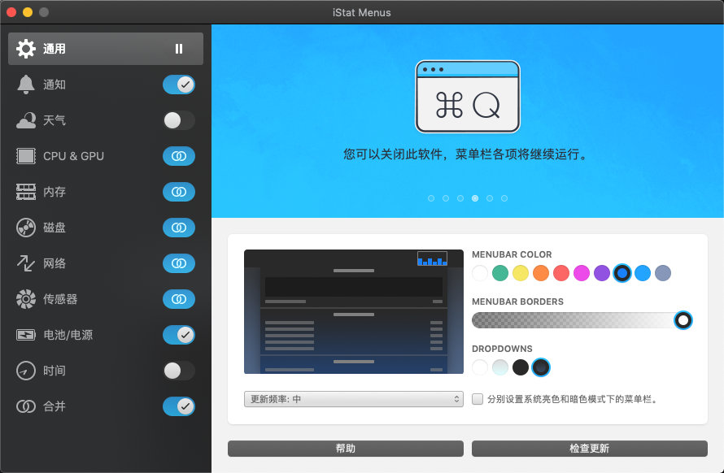Viewport: 724px width, 473px height.
Task: Open the 通知 settings label
Action: [x=55, y=85]
